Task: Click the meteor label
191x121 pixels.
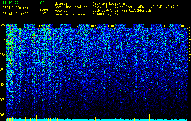Action: (43, 9)
